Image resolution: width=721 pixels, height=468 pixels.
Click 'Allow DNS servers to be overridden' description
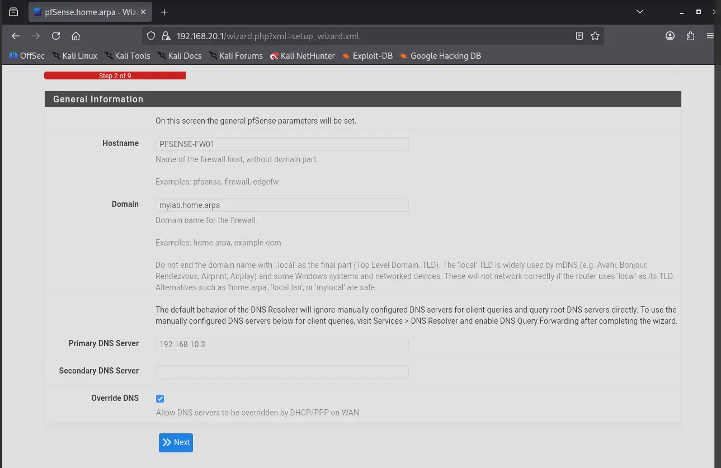[257, 413]
